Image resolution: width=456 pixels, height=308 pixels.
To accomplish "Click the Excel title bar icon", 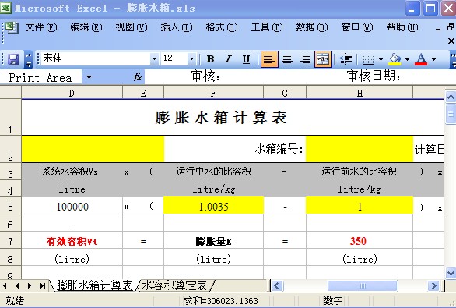I will click(5, 8).
